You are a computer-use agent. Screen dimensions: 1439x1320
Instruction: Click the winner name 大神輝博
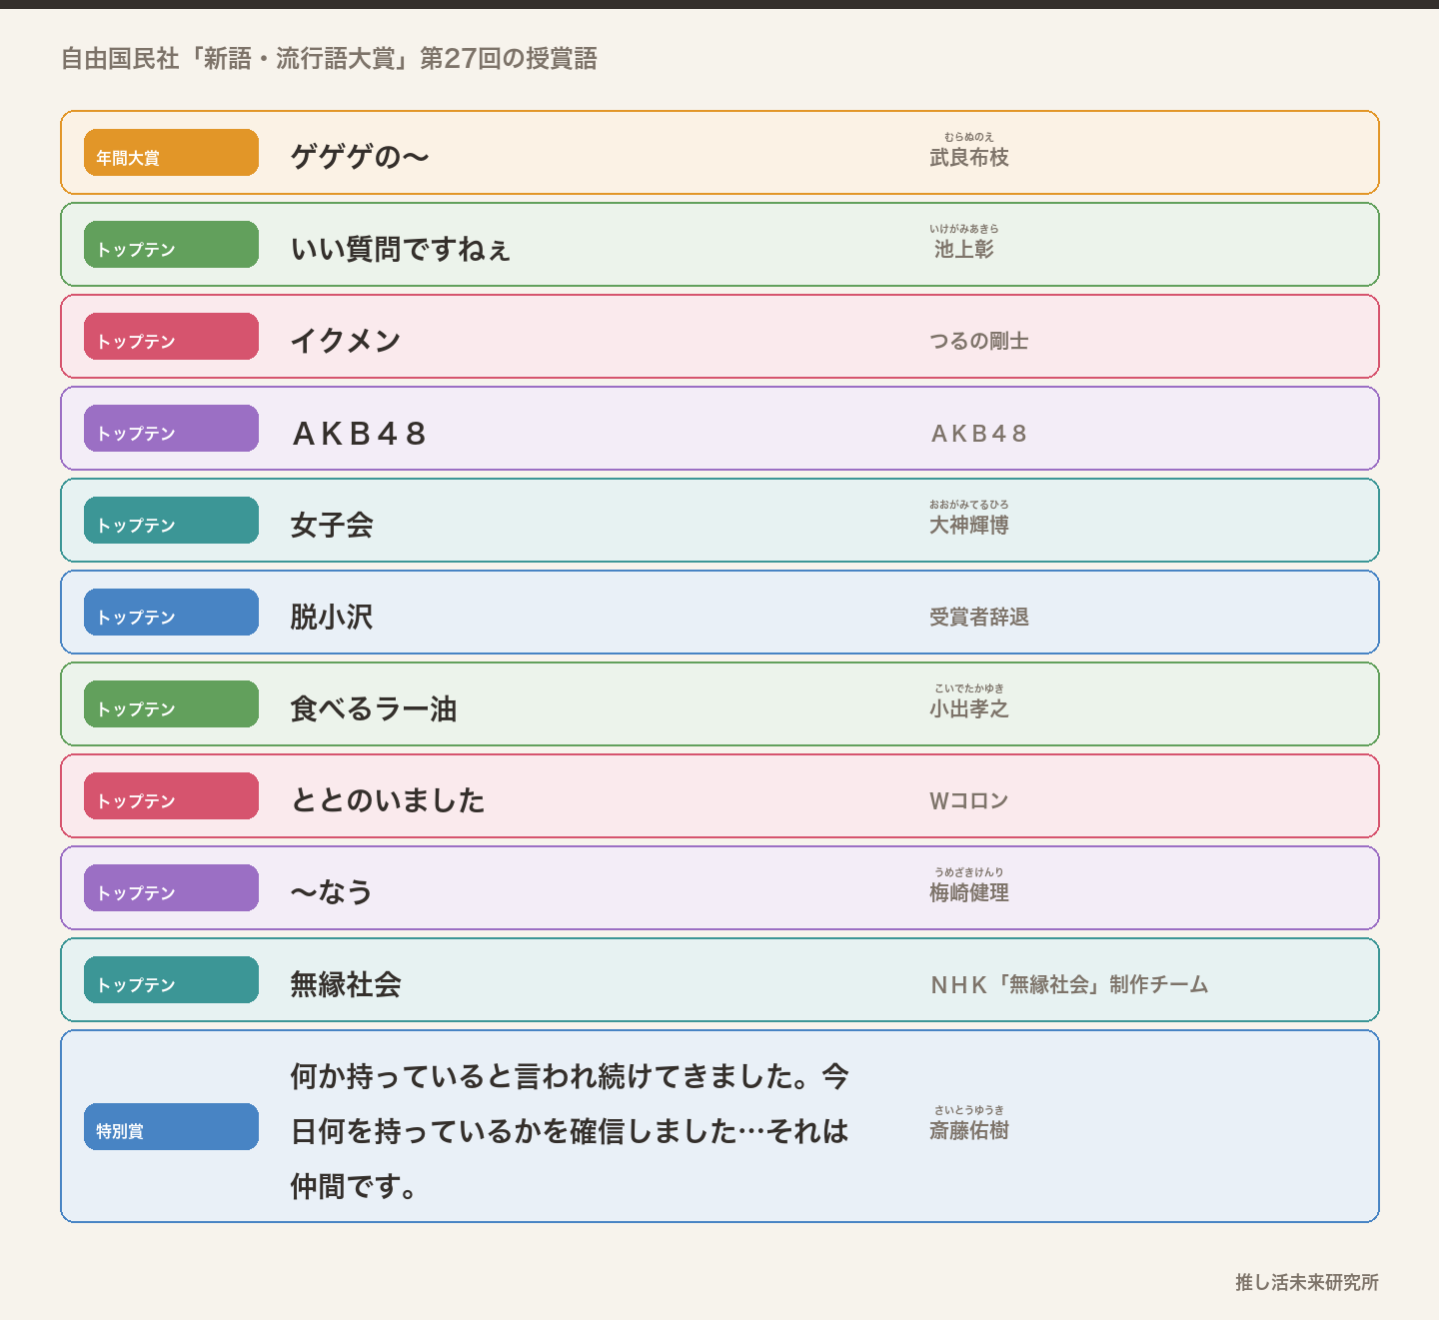tap(968, 525)
